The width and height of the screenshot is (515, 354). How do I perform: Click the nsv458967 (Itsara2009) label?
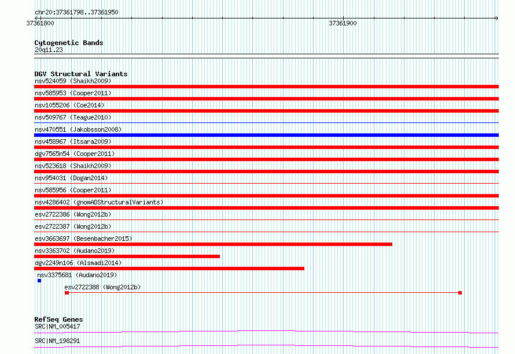pos(73,141)
